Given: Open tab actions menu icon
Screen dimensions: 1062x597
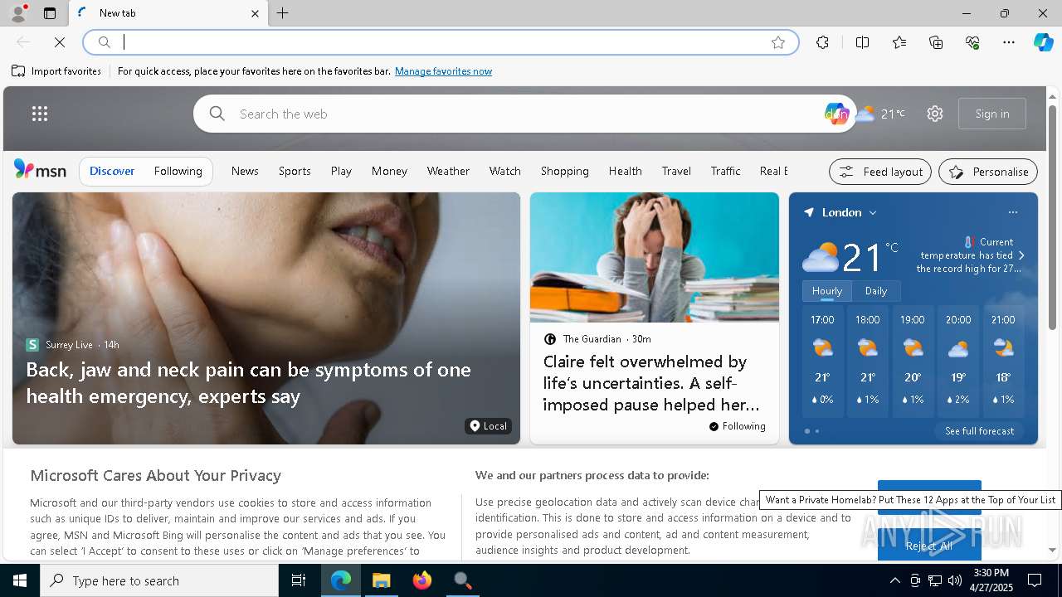Looking at the screenshot, I should pyautogui.click(x=50, y=13).
